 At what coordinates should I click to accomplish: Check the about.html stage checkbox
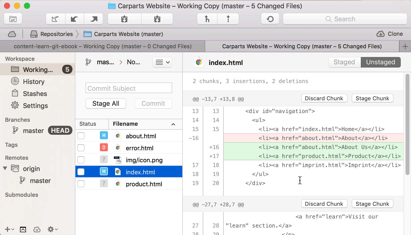pyautogui.click(x=81, y=136)
